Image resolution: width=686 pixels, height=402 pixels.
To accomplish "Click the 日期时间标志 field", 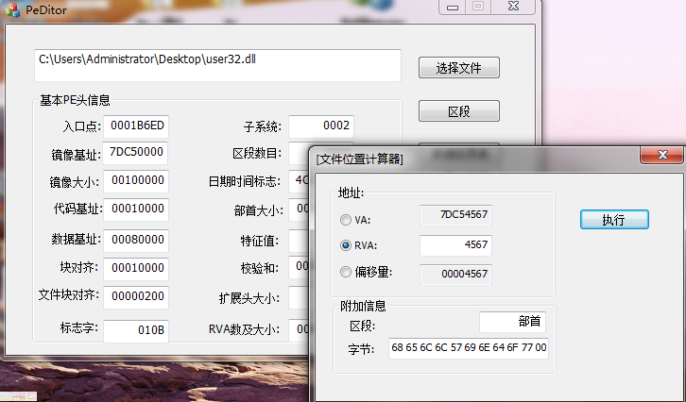I will coord(300,181).
